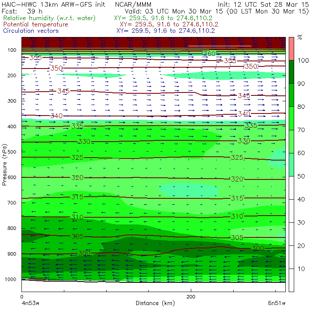This screenshot has height=311, width=311.
Task: Click the white horizontal line in the dark red layer
Action: 220,46
